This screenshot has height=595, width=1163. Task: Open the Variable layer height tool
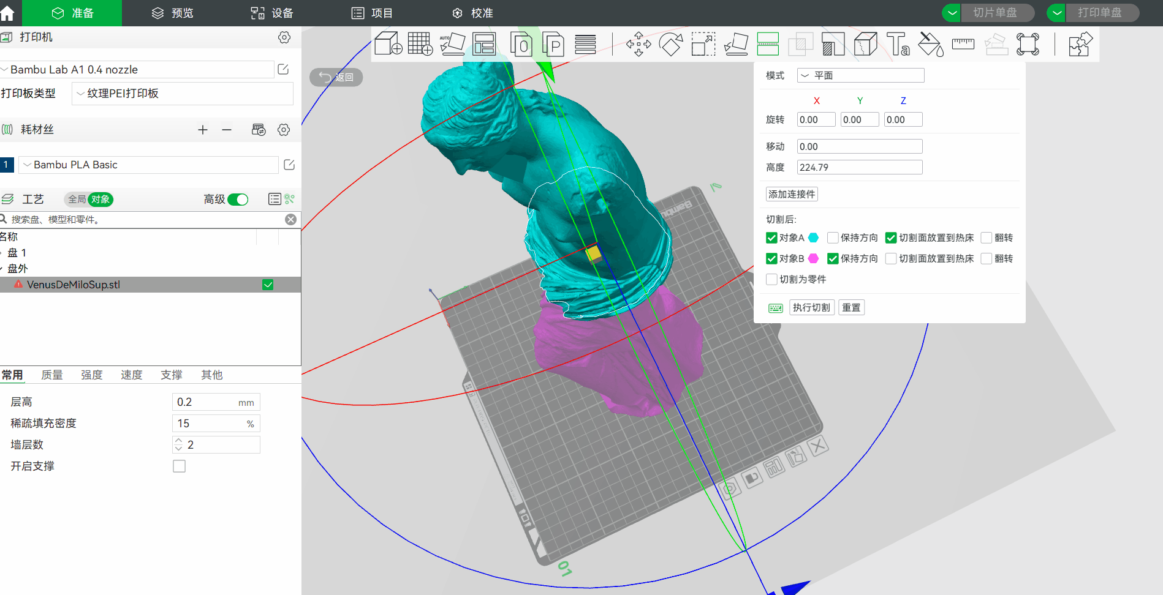(x=585, y=44)
